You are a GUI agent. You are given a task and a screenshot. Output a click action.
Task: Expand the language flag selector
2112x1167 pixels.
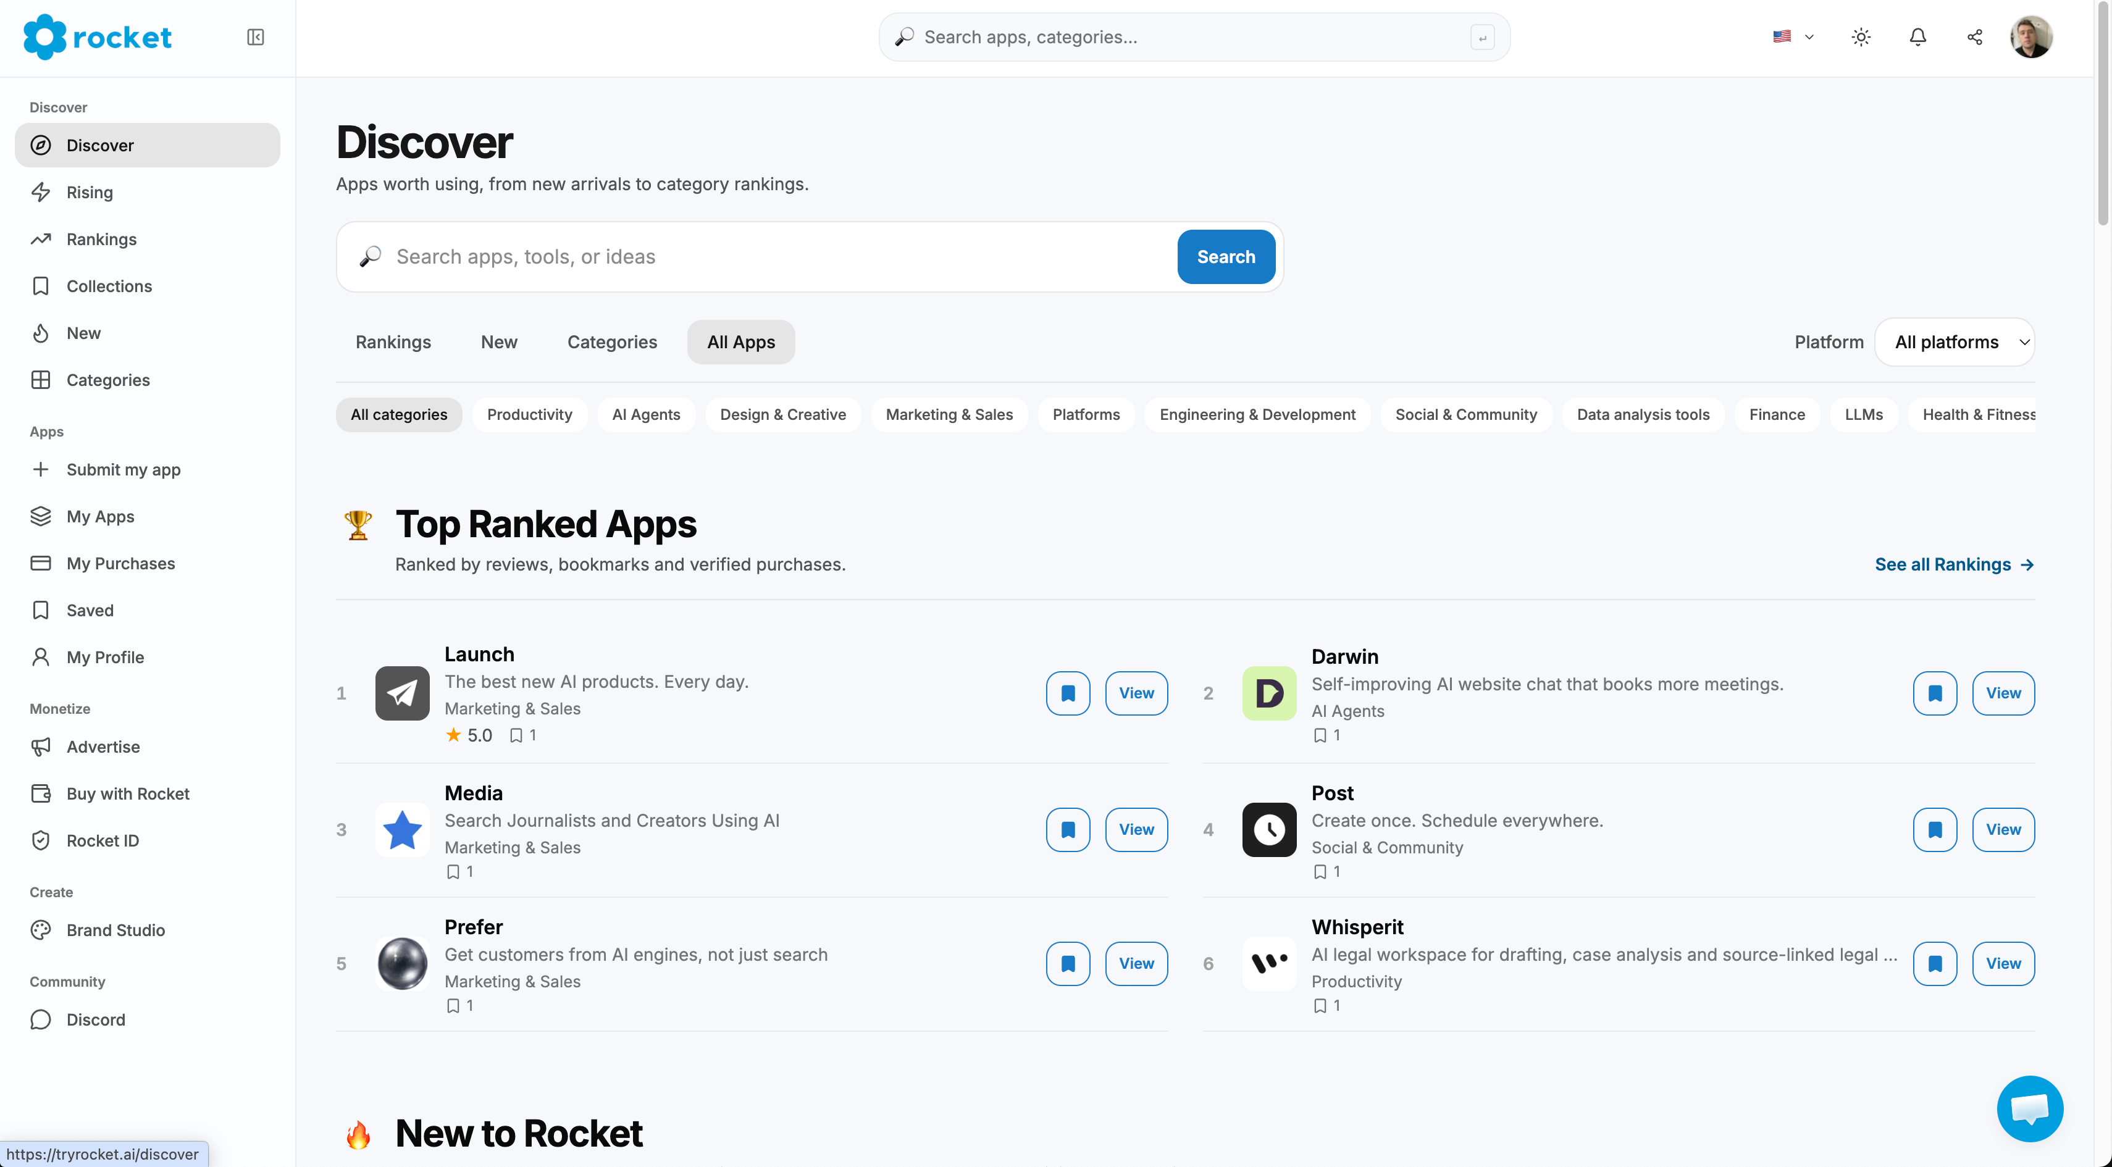pos(1793,37)
